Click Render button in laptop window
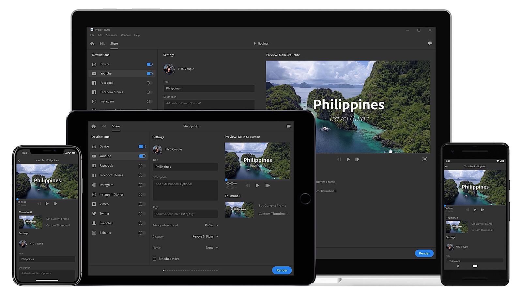Screen dimensions: 522x293 [x=424, y=253]
